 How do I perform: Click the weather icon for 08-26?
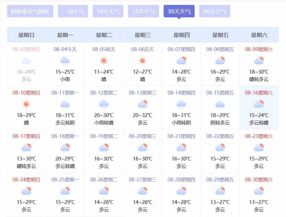tap(104, 191)
